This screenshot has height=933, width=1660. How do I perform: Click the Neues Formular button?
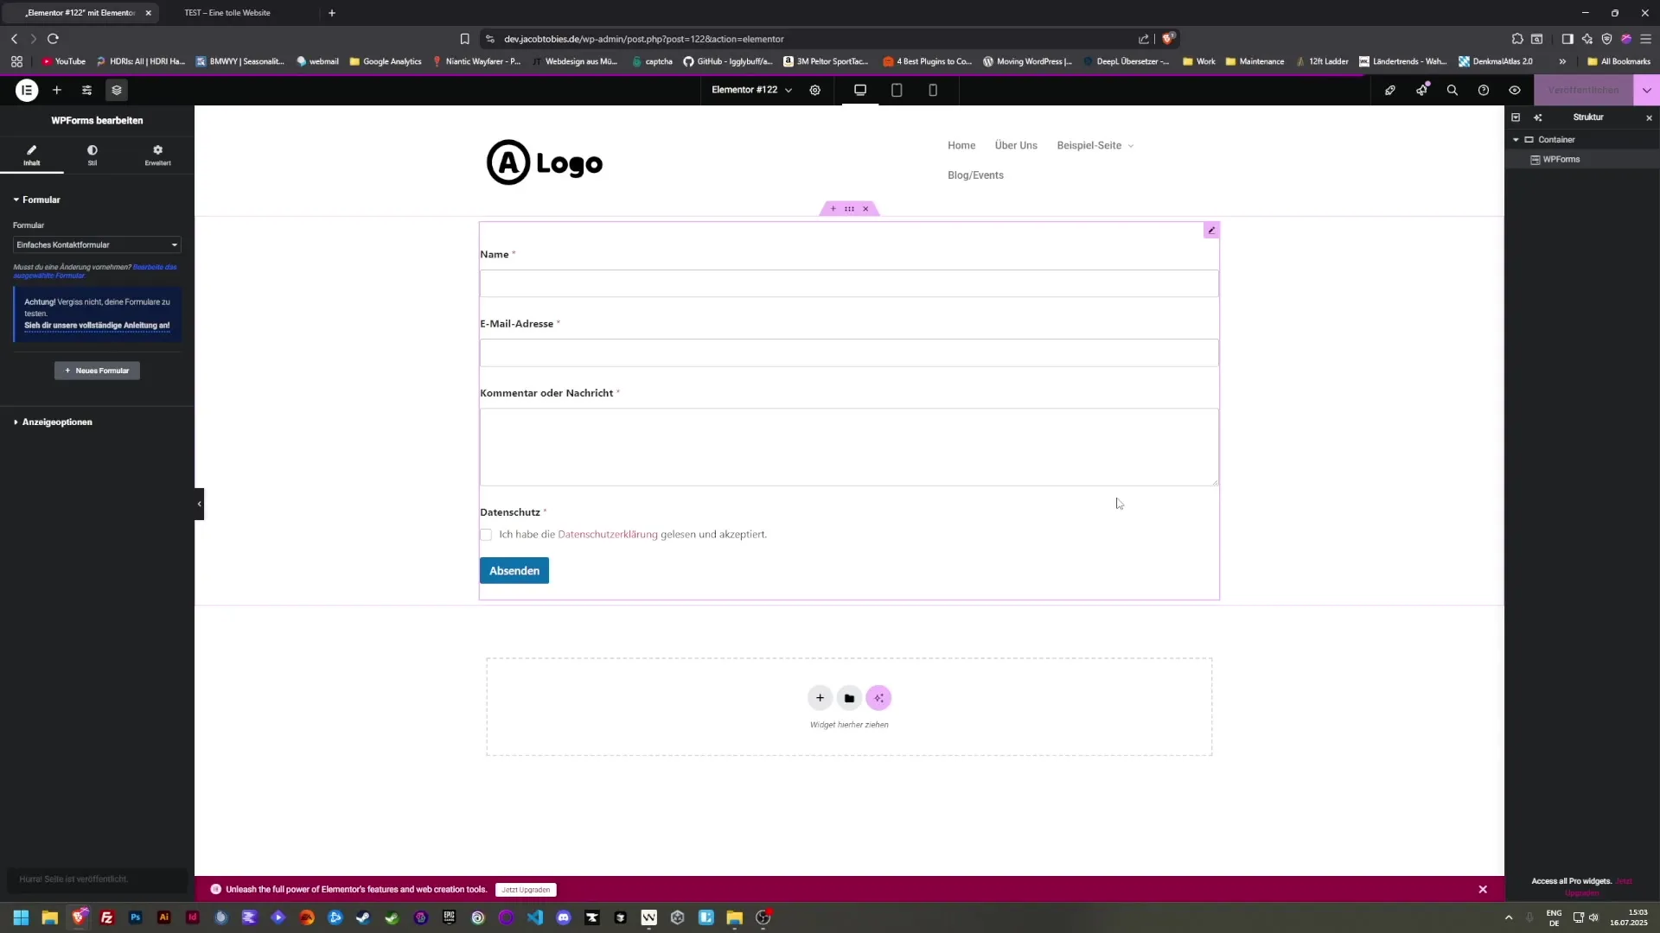(x=96, y=370)
